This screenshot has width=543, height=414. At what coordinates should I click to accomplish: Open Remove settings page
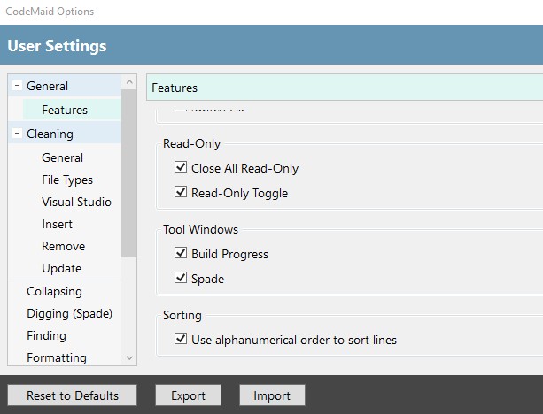64,246
